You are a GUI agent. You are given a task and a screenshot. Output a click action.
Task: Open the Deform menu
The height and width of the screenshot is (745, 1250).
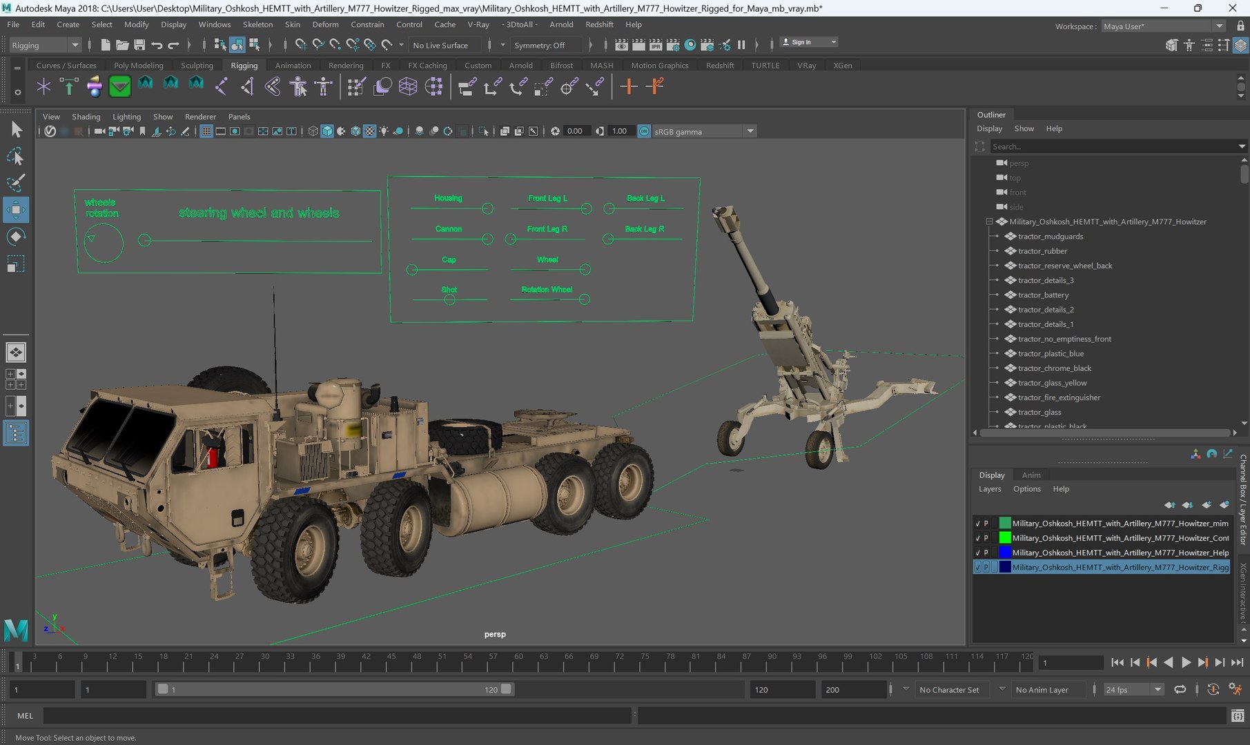325,24
